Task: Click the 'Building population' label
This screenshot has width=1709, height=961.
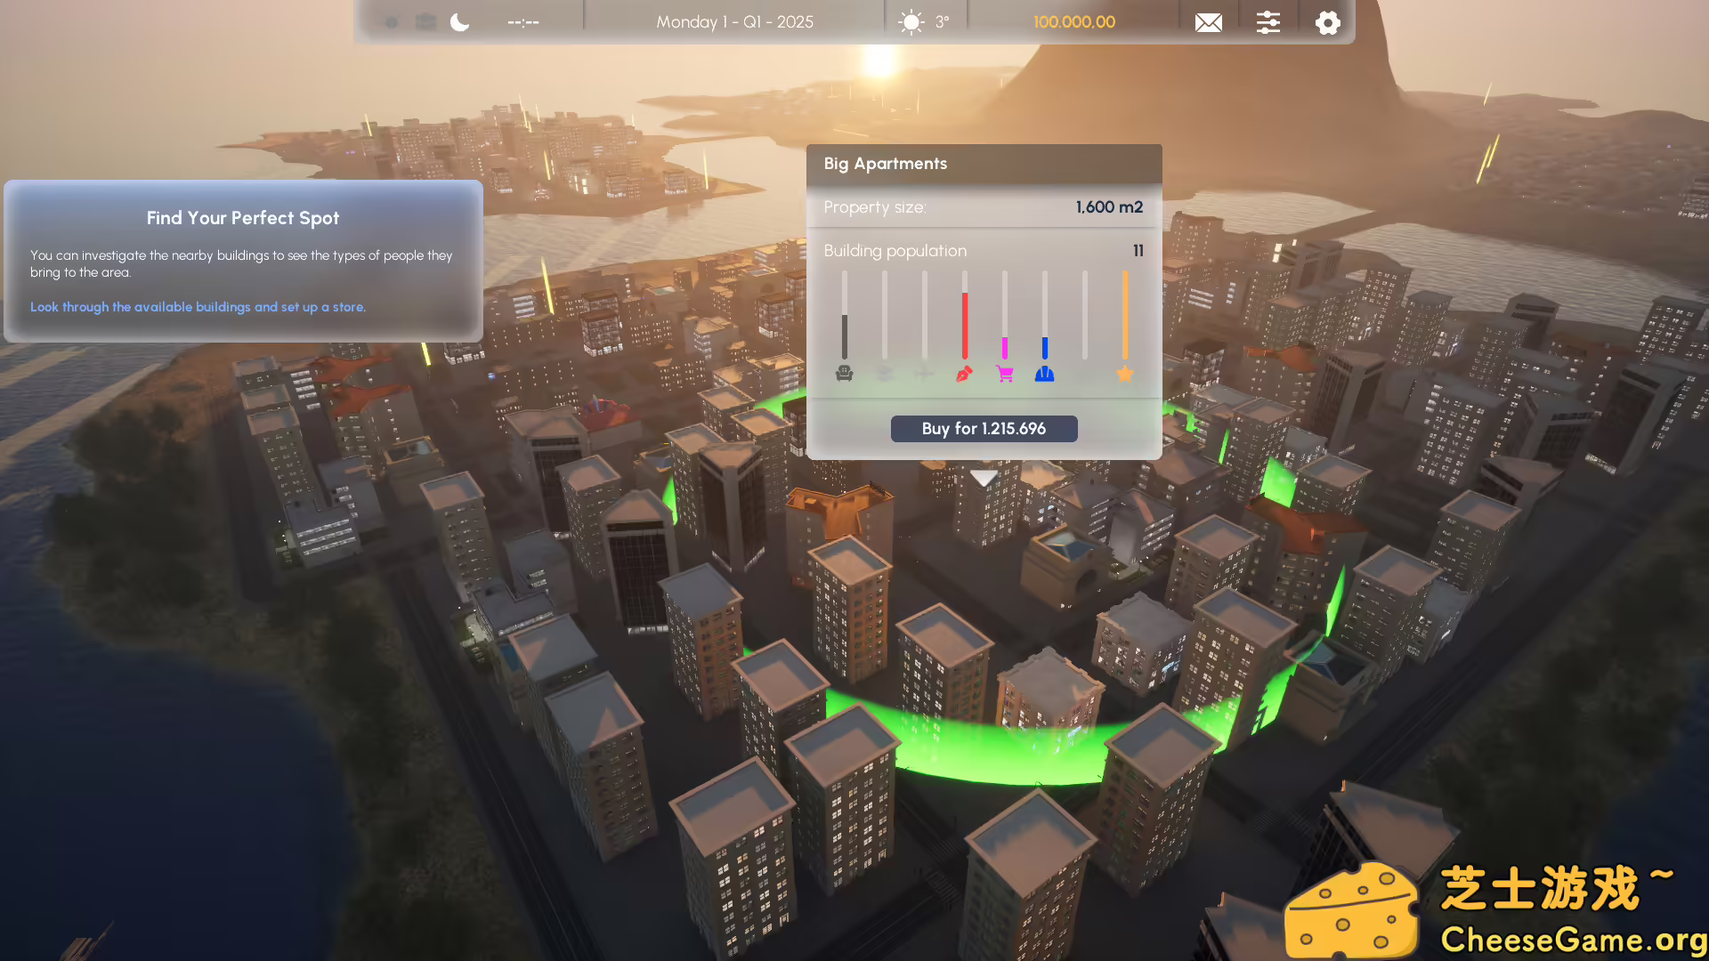Action: 895,251
